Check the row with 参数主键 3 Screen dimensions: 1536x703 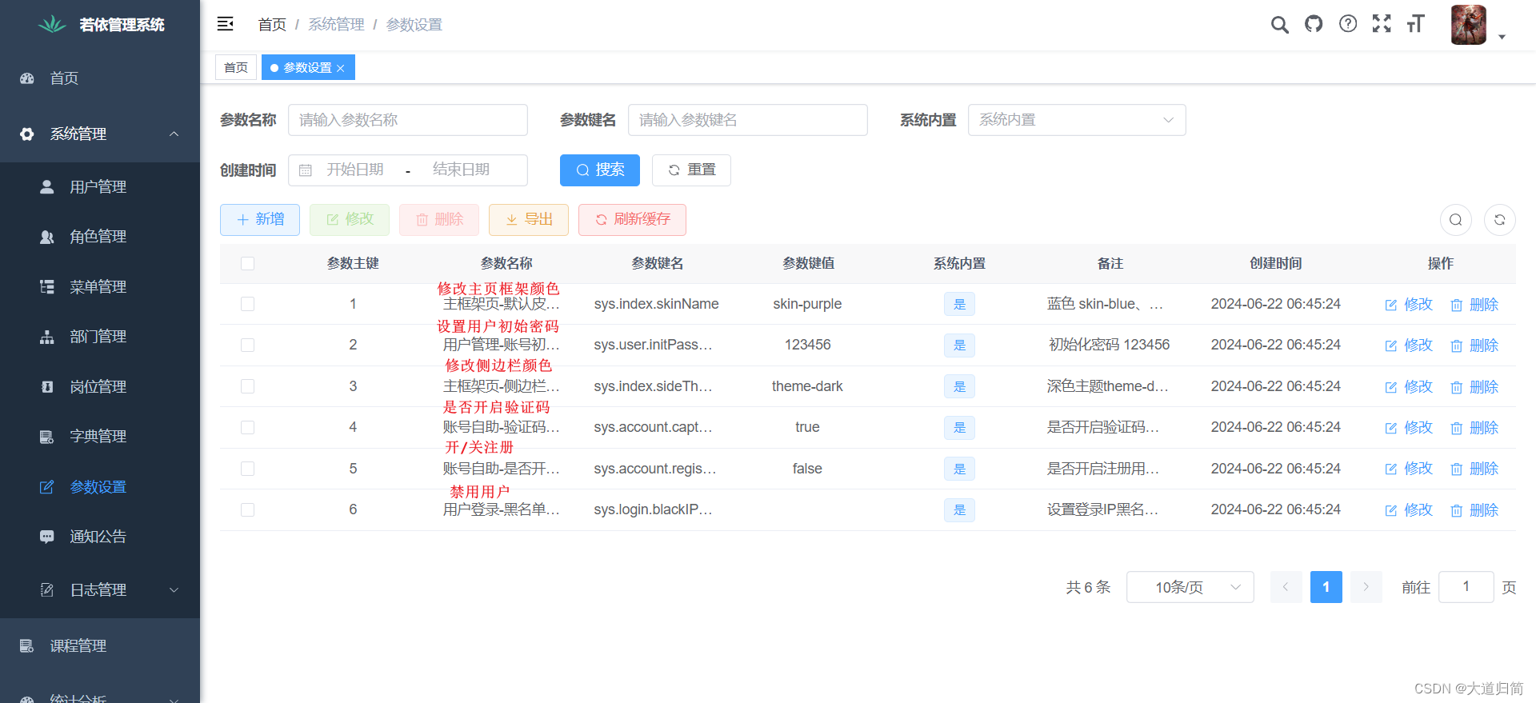click(x=248, y=386)
